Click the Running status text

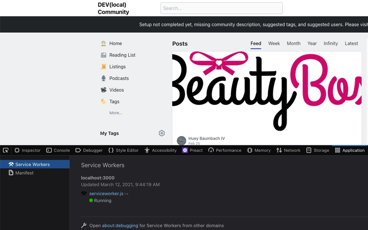103,201
